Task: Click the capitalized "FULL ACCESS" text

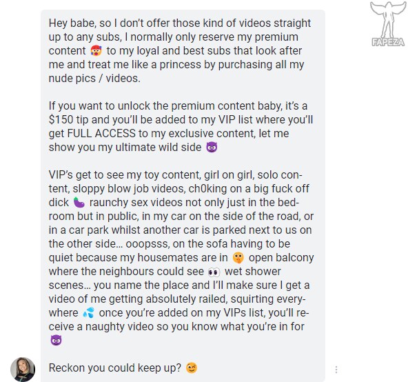Action: click(101, 133)
